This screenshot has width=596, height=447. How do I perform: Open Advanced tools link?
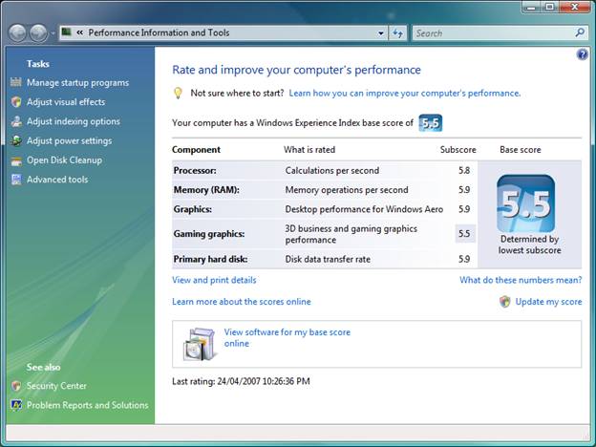57,180
